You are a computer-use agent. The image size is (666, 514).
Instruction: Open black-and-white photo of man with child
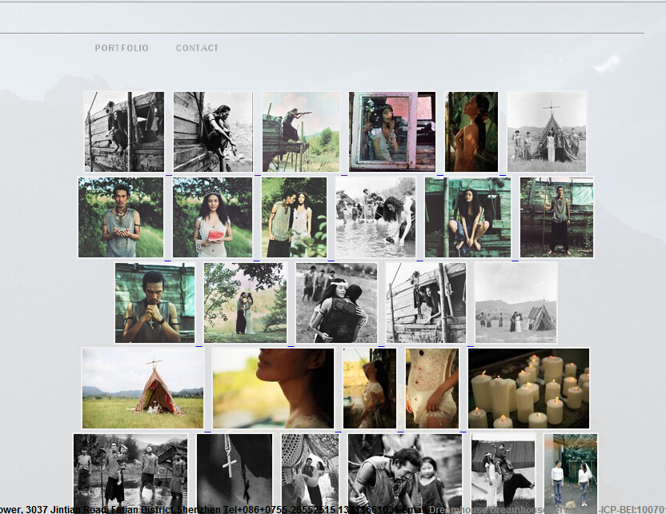point(405,472)
